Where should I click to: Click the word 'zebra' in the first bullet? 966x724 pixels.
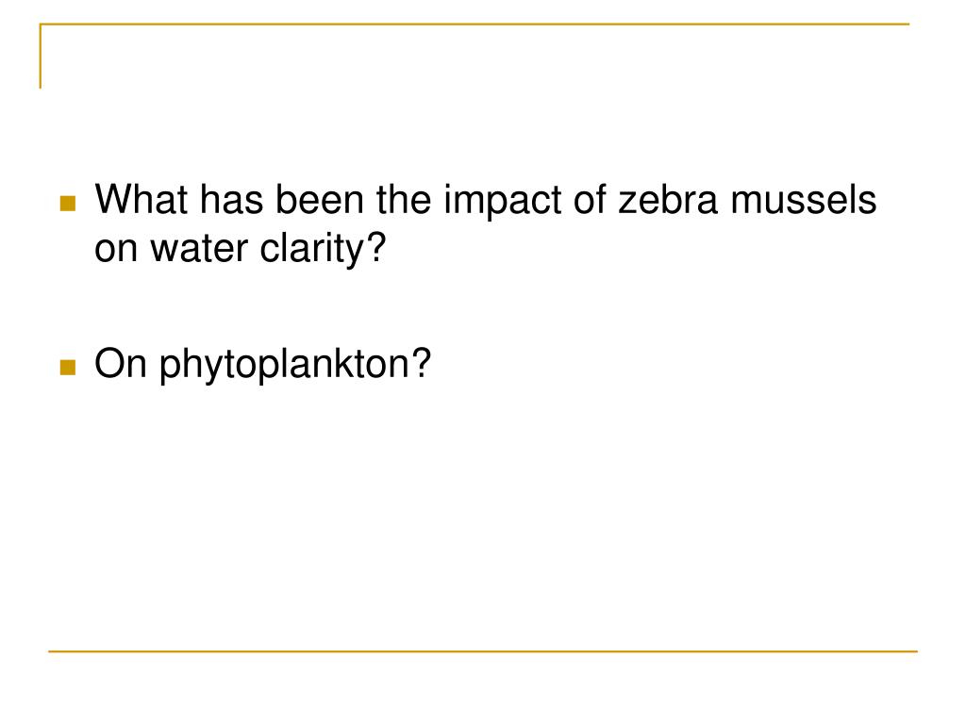pos(668,200)
